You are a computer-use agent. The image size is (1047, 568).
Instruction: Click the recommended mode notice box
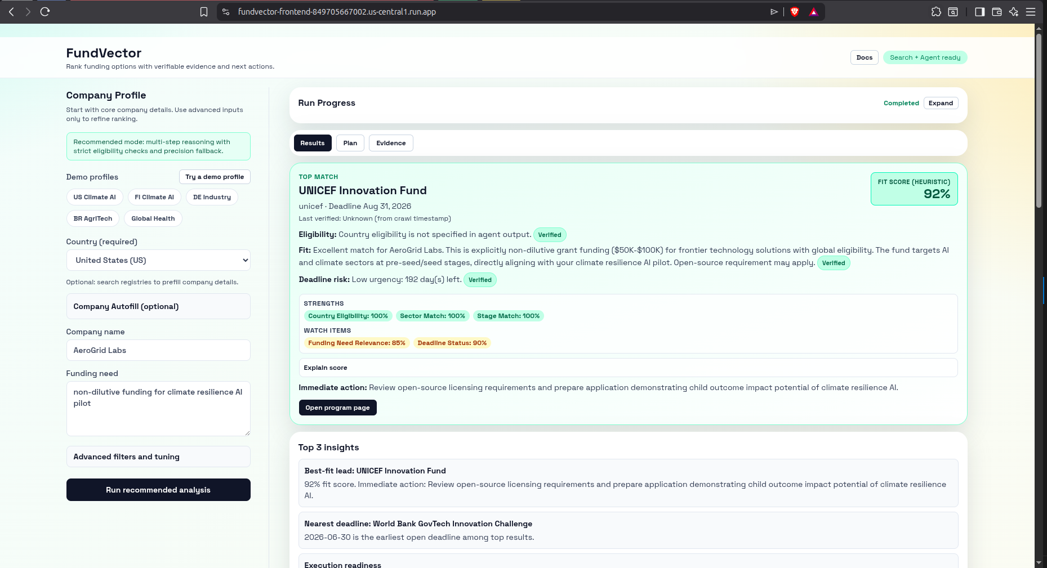coord(158,146)
